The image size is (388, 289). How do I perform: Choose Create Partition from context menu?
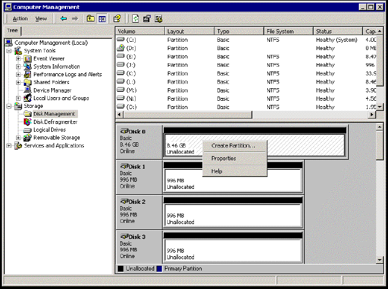233,146
